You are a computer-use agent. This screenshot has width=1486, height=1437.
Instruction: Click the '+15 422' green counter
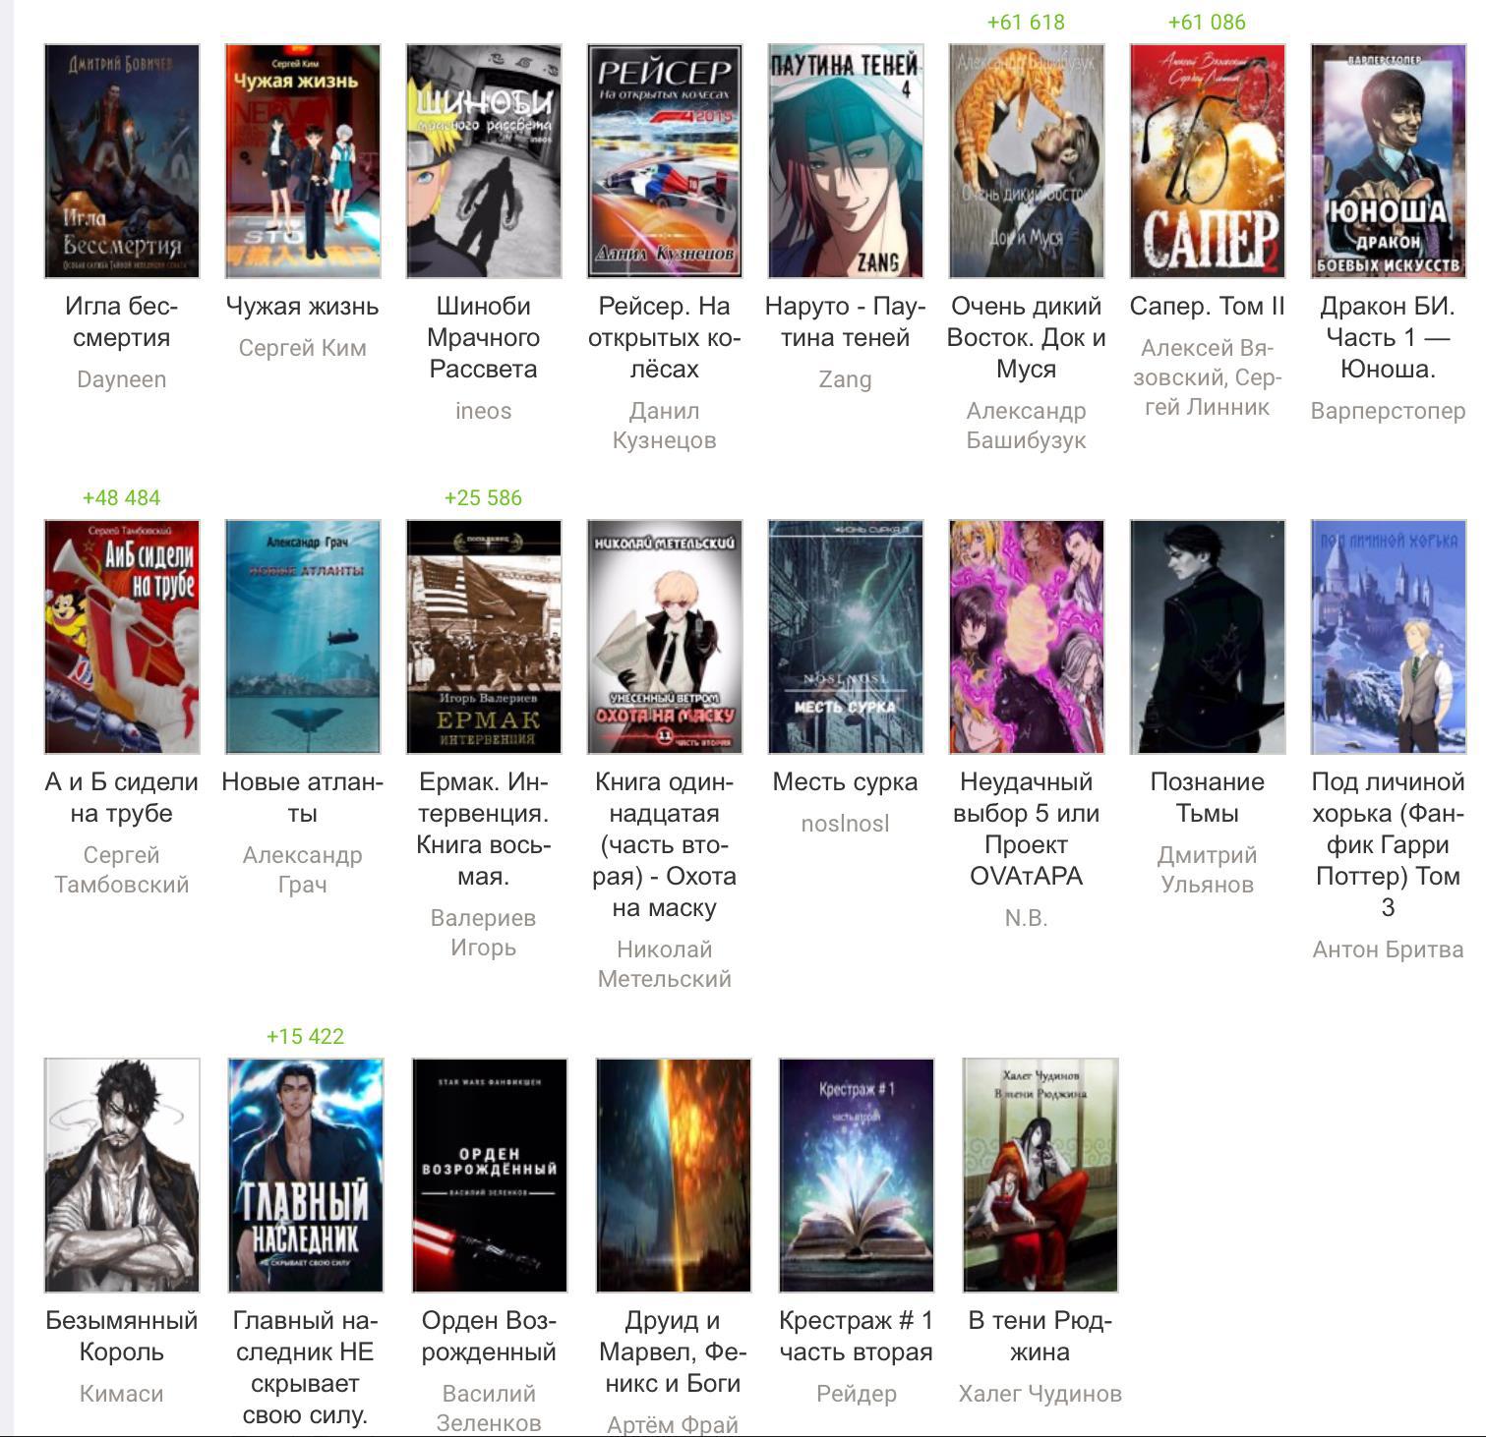coord(306,1036)
